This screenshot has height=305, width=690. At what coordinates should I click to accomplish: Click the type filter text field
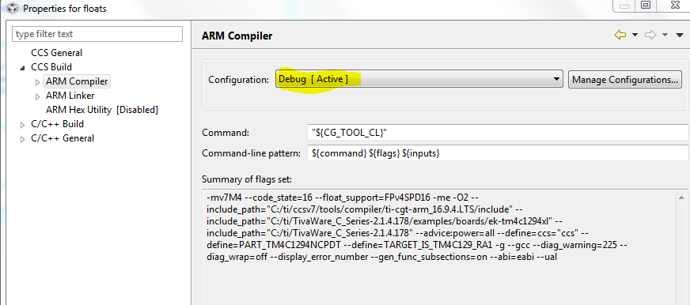97,34
